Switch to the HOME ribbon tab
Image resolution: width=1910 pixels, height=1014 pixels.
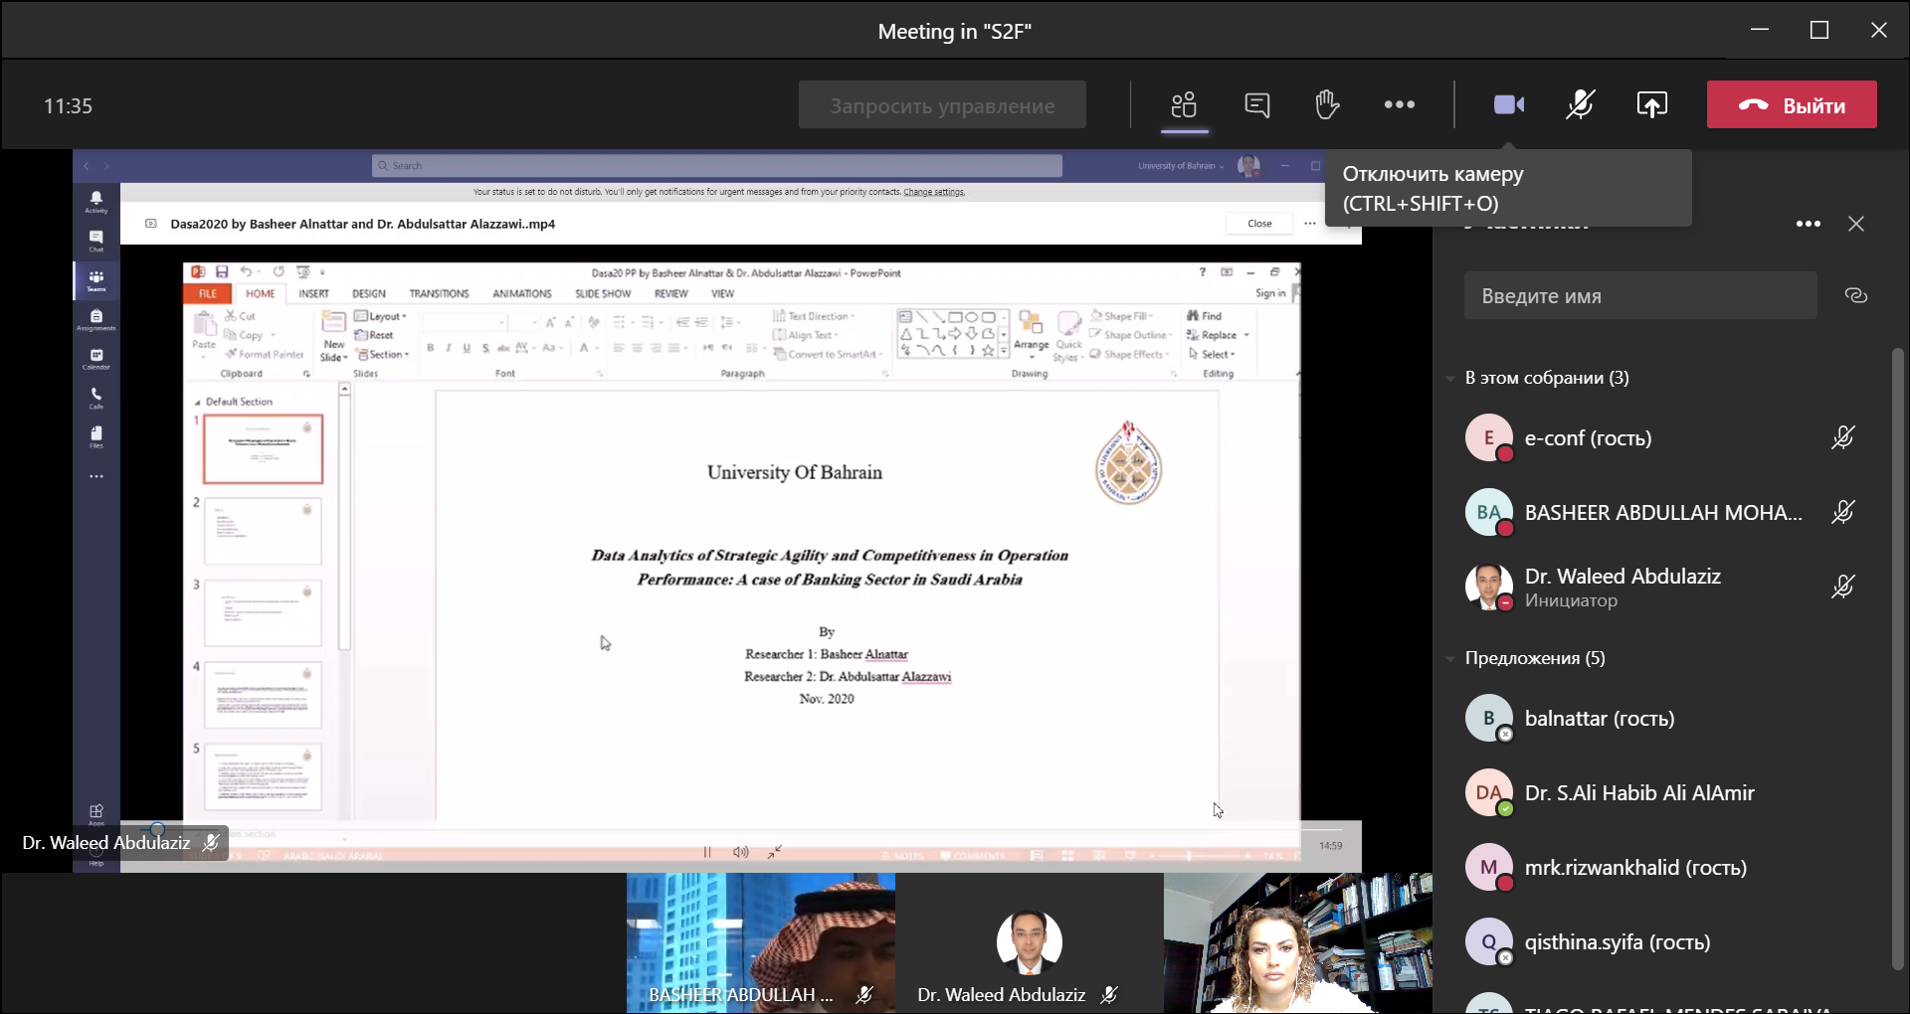[261, 293]
